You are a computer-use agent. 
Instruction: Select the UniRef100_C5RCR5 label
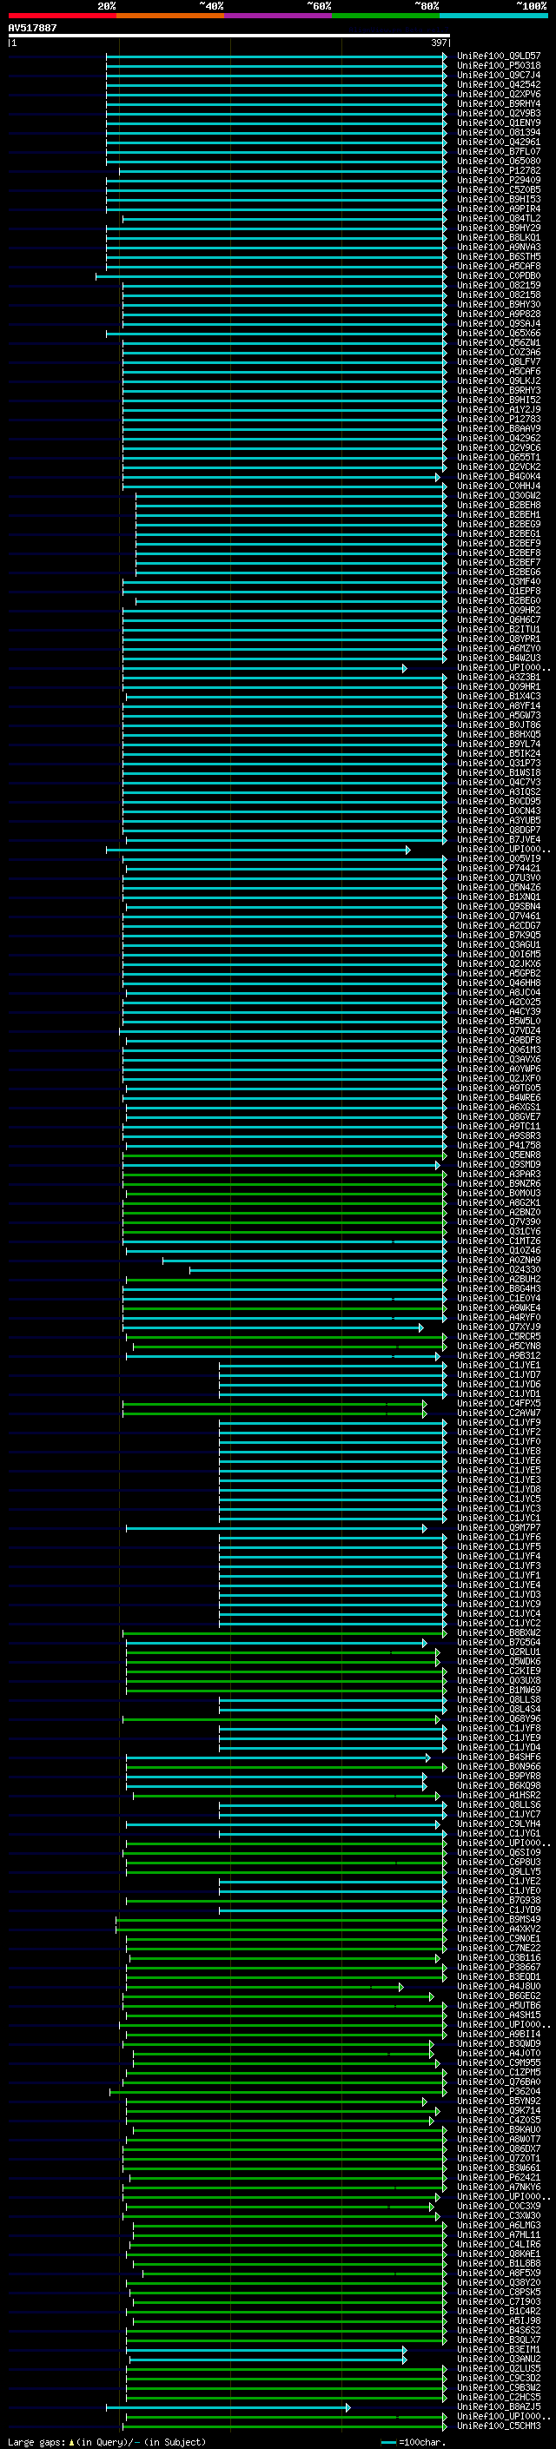point(498,1337)
